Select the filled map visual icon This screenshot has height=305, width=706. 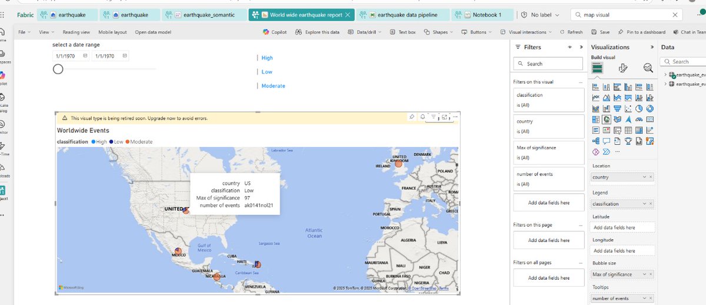[x=617, y=120]
